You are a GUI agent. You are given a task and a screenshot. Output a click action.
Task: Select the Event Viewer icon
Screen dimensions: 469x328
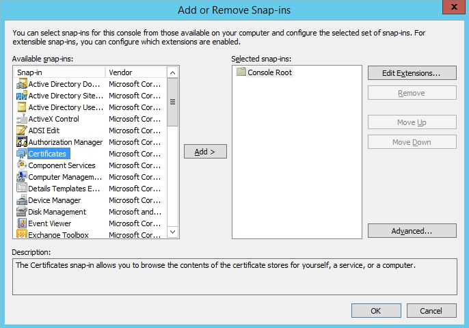click(x=21, y=223)
